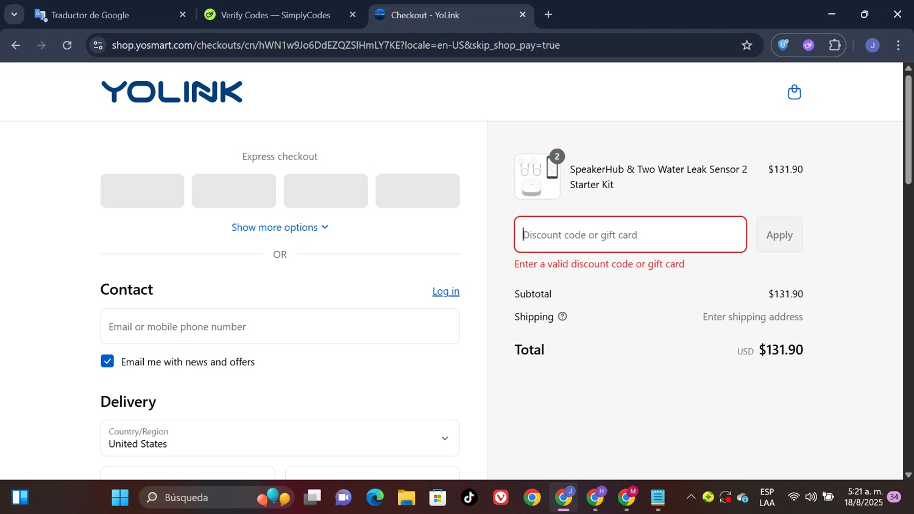Click the third express checkout button

coord(325,191)
